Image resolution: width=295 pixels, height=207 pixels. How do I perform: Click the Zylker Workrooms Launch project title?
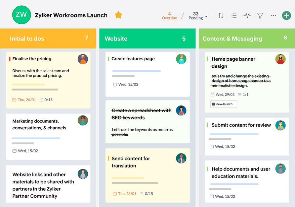point(71,15)
